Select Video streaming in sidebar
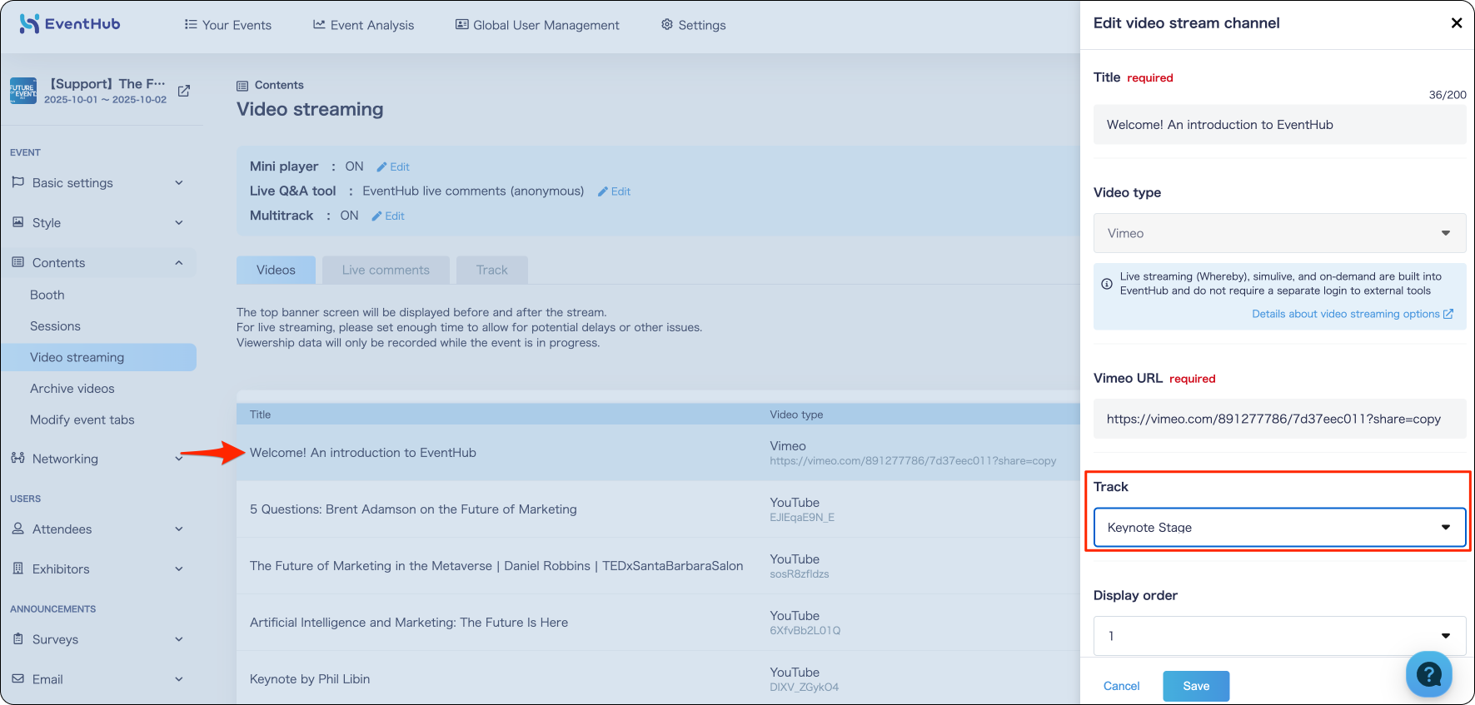 pyautogui.click(x=99, y=357)
